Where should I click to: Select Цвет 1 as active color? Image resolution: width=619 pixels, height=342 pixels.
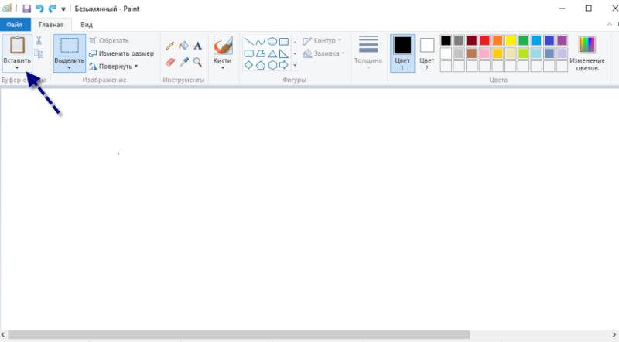click(x=402, y=52)
